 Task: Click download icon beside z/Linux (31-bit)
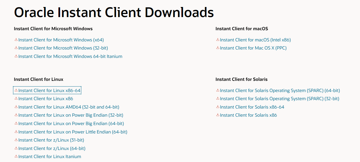(16, 140)
